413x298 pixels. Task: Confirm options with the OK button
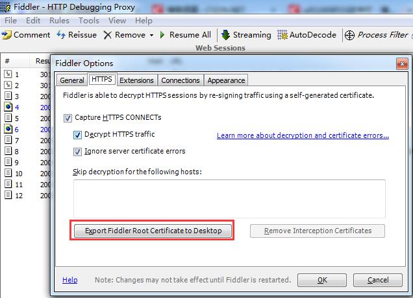coord(322,280)
